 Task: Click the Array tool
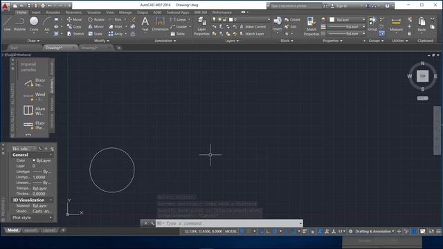(x=116, y=34)
